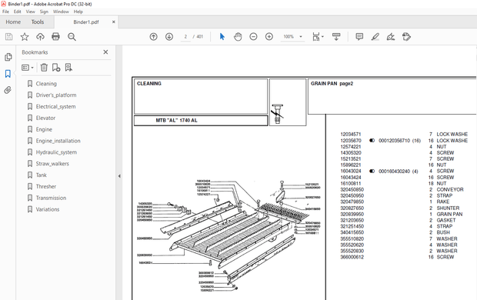477x300 pixels.
Task: Click the scrolling mode keyboard icon
Action: tap(336, 37)
